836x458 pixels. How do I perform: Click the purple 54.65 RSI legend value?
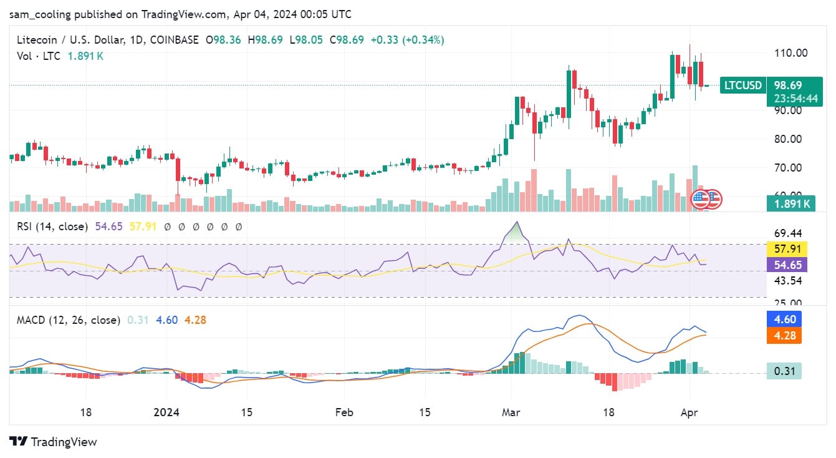tap(108, 227)
